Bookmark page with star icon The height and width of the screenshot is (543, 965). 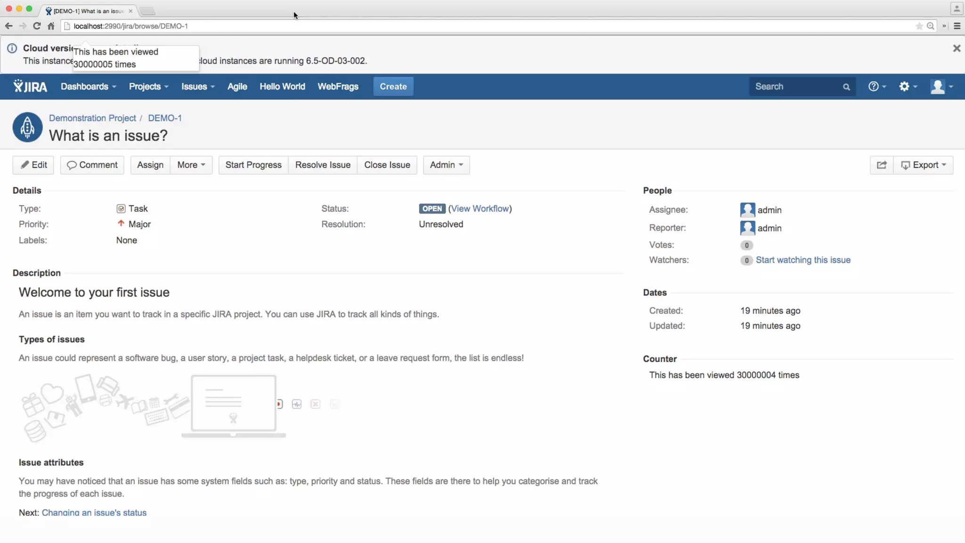(919, 26)
